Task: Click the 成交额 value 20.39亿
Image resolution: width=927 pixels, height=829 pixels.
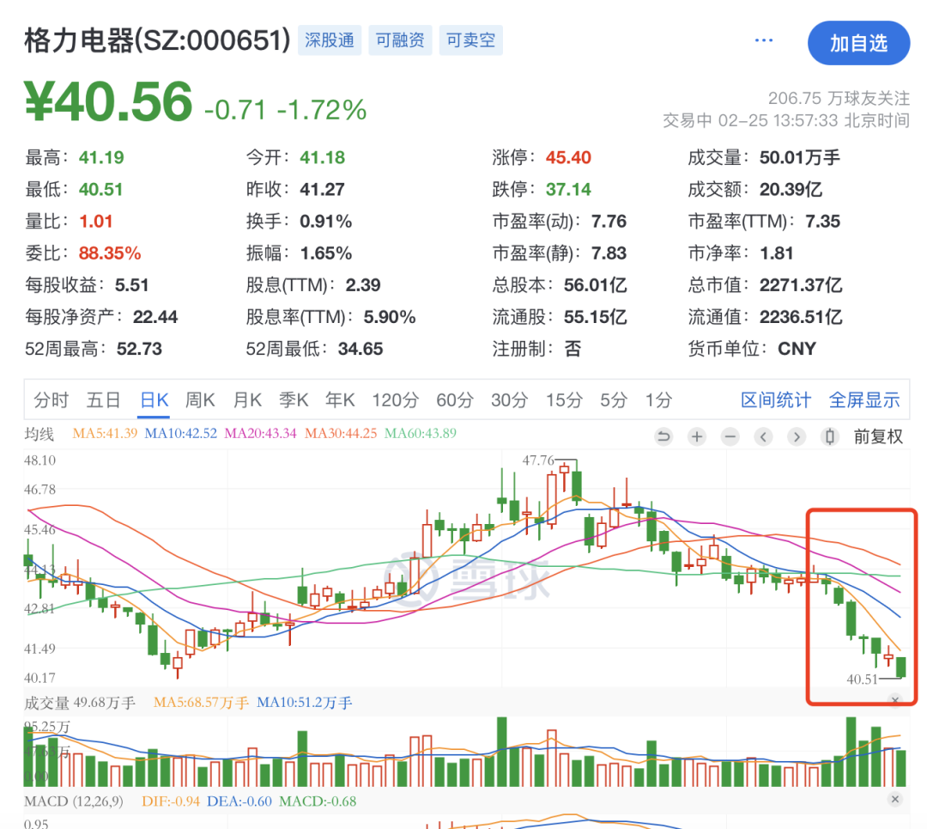Action: coord(791,189)
